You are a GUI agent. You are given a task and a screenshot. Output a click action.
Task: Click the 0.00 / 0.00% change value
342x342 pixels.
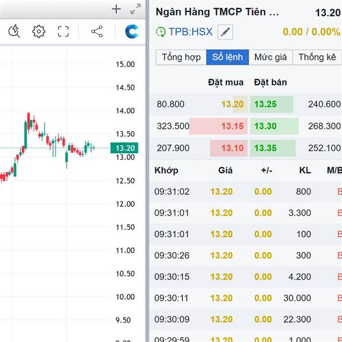point(311,32)
